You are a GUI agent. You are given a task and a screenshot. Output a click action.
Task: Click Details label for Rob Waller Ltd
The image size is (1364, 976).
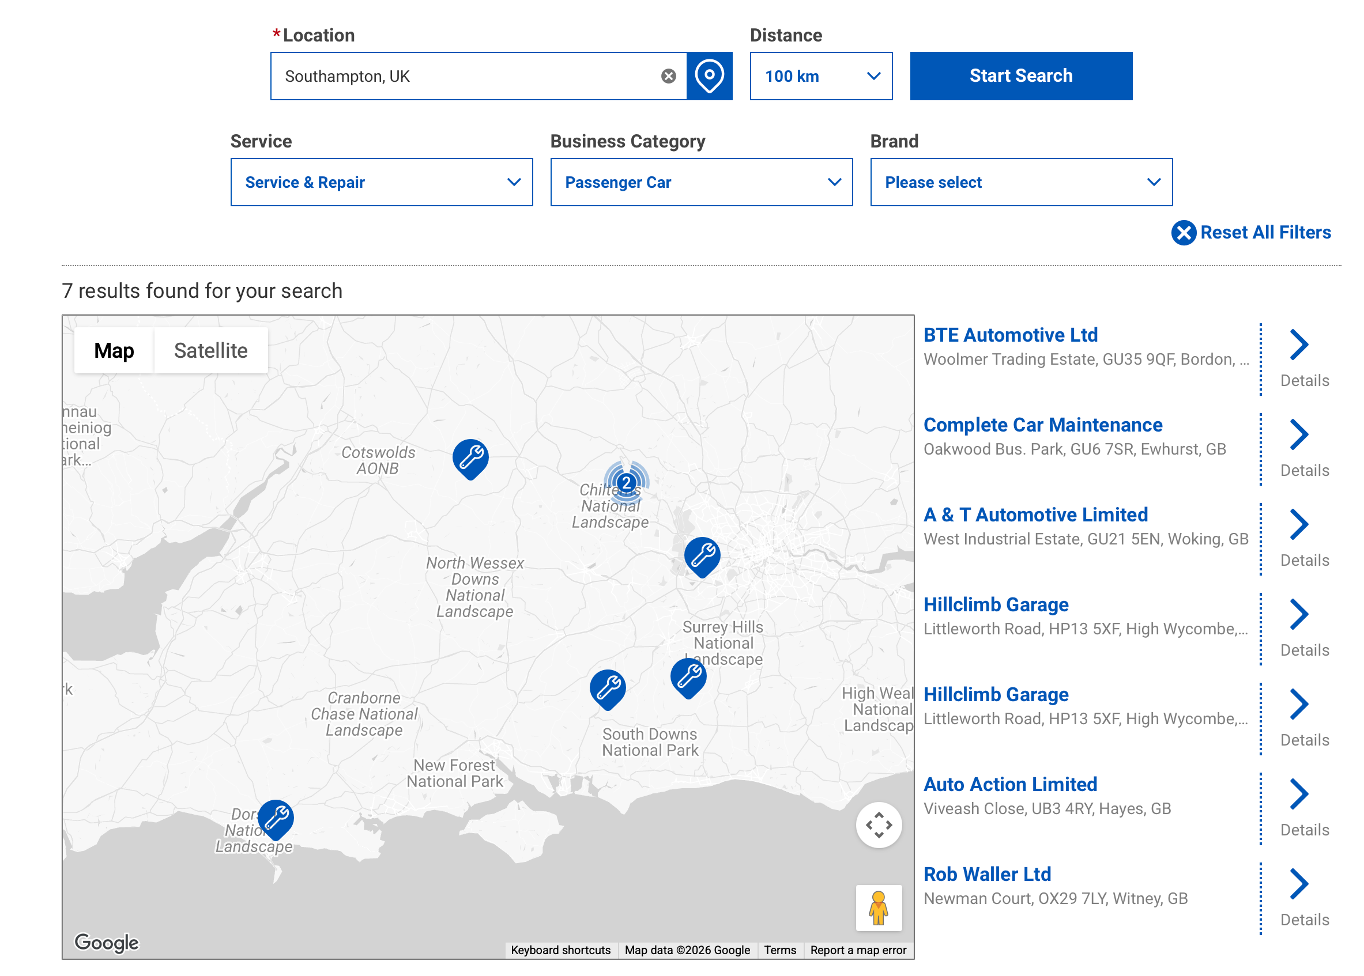tap(1305, 920)
